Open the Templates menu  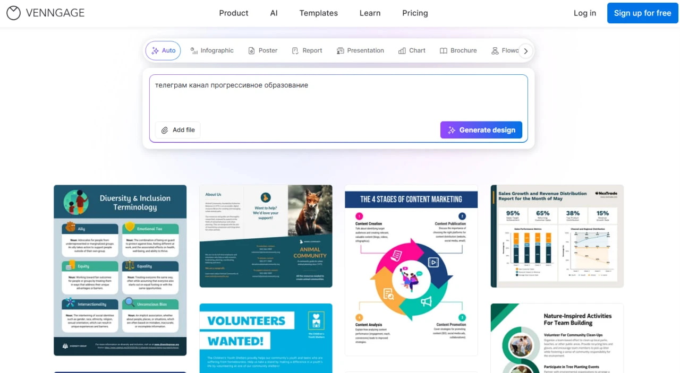pyautogui.click(x=319, y=13)
